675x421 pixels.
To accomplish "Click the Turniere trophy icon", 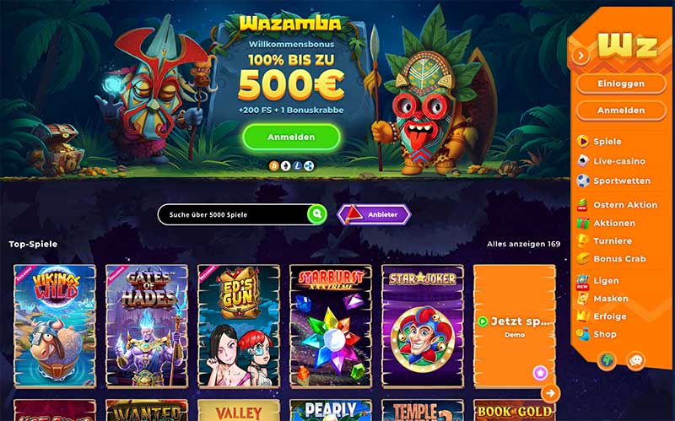I will 582,240.
